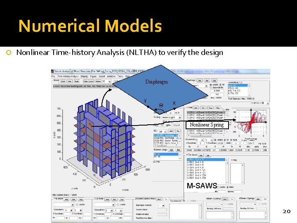This screenshot has width=297, height=223.
Task: Select the Y-SW 1 list row
Action: pyautogui.click(x=206, y=112)
